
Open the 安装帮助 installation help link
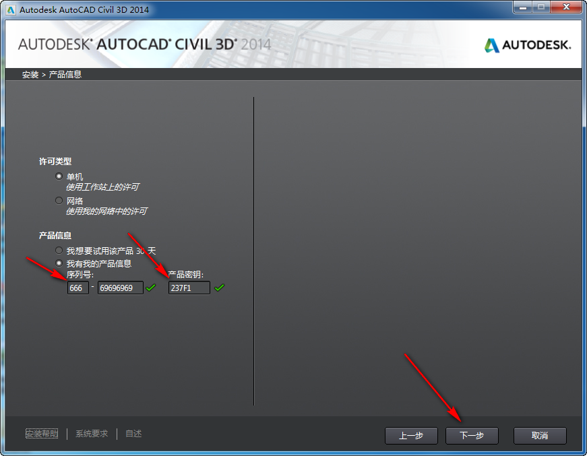click(x=42, y=434)
